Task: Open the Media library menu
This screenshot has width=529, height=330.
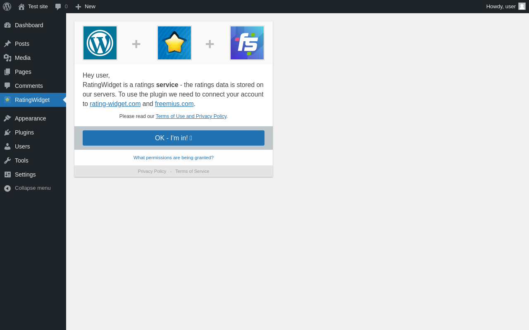Action: (x=33, y=58)
